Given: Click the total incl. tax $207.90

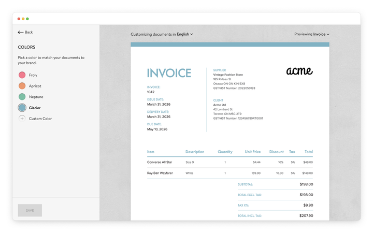Looking at the screenshot, I should click(x=306, y=215).
